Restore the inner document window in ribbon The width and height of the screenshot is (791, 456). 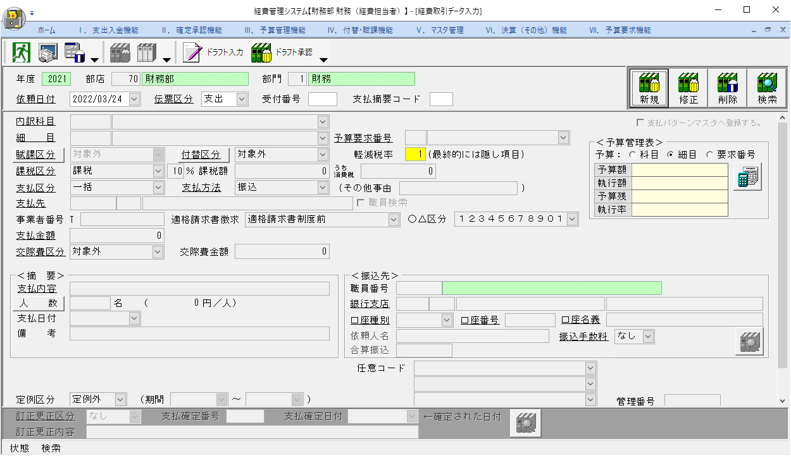tap(768, 30)
